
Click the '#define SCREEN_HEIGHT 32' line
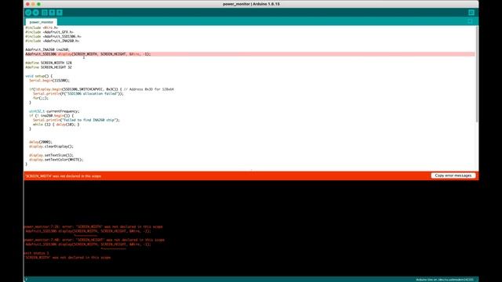(49, 67)
